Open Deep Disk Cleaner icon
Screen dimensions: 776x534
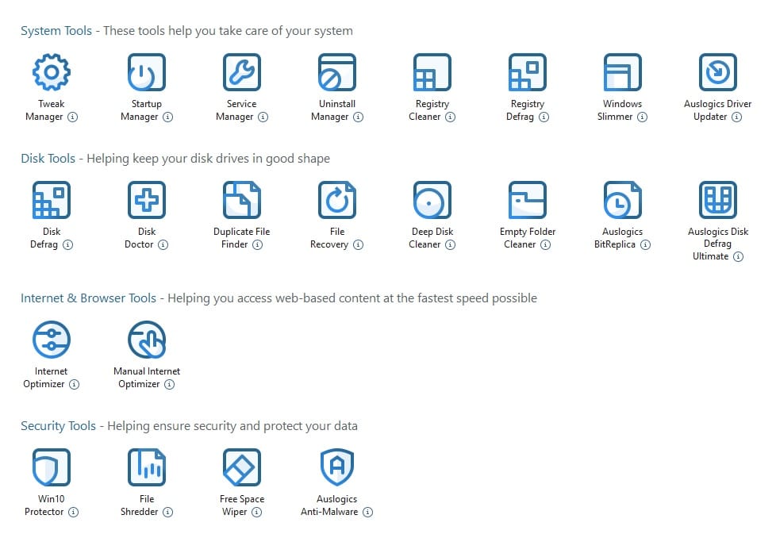click(432, 200)
